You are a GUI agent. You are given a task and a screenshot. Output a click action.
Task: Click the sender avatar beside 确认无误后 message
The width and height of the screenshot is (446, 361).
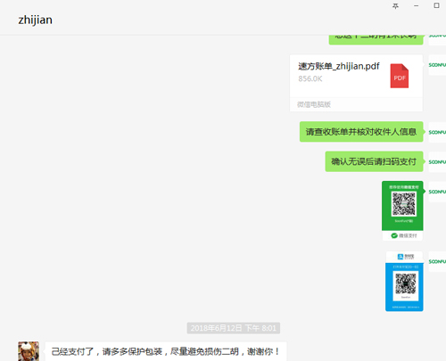click(437, 162)
